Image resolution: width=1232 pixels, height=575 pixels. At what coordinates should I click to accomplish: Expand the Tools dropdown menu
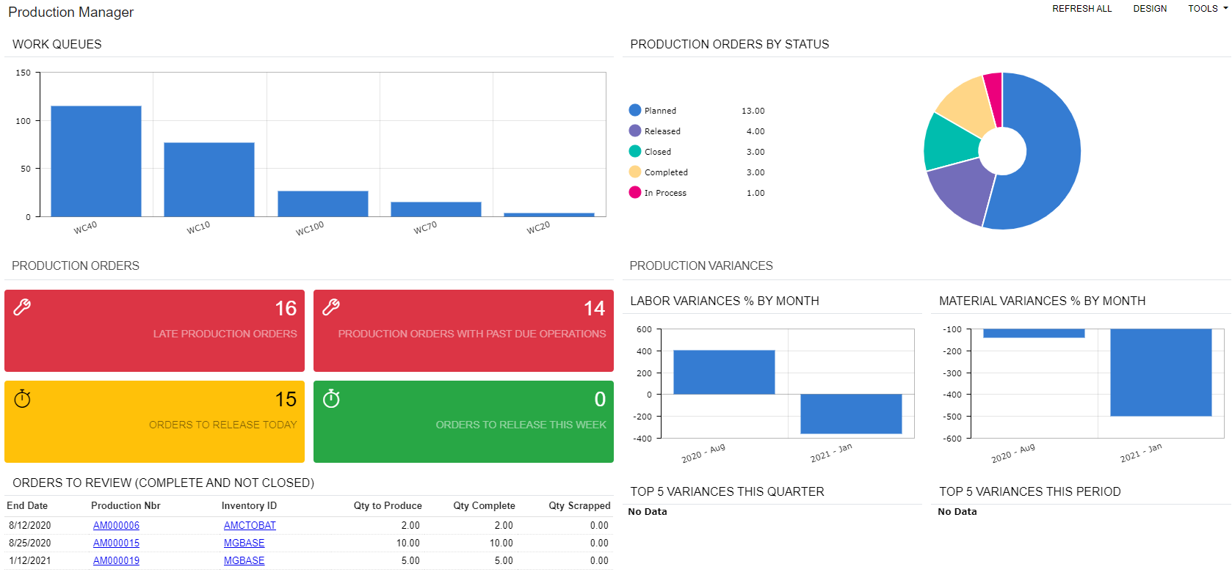[x=1207, y=9]
